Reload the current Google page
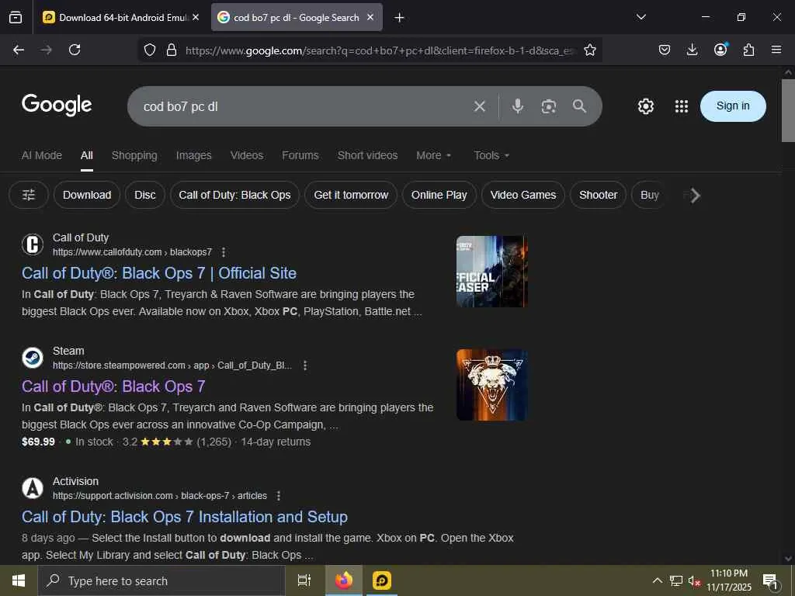795x596 pixels. coord(75,50)
